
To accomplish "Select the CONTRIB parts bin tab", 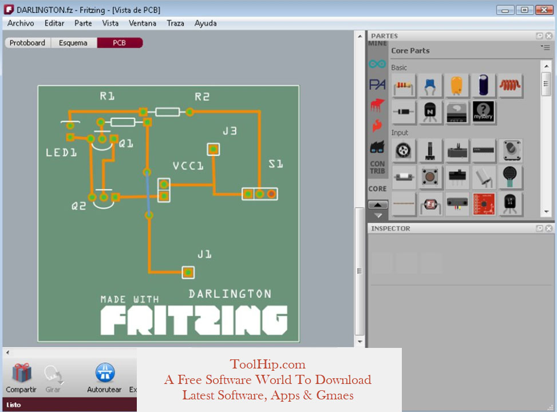I will point(377,168).
